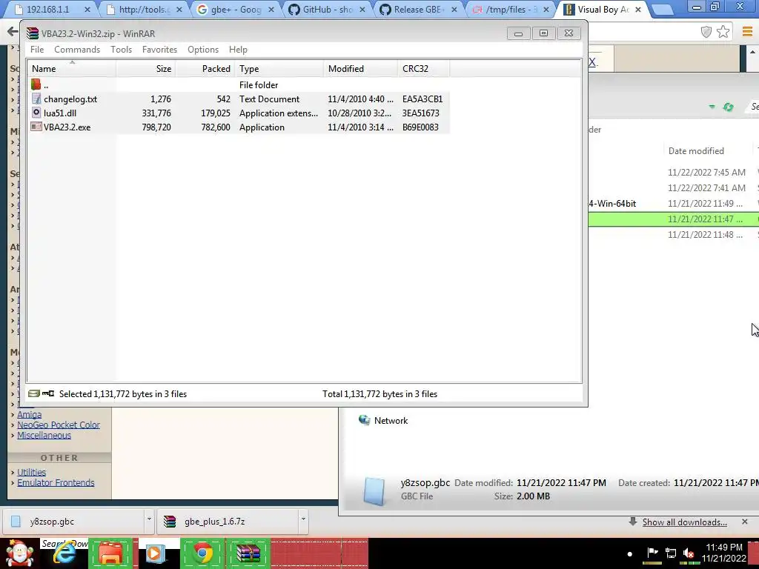Sort by the Modified column header

click(x=361, y=69)
